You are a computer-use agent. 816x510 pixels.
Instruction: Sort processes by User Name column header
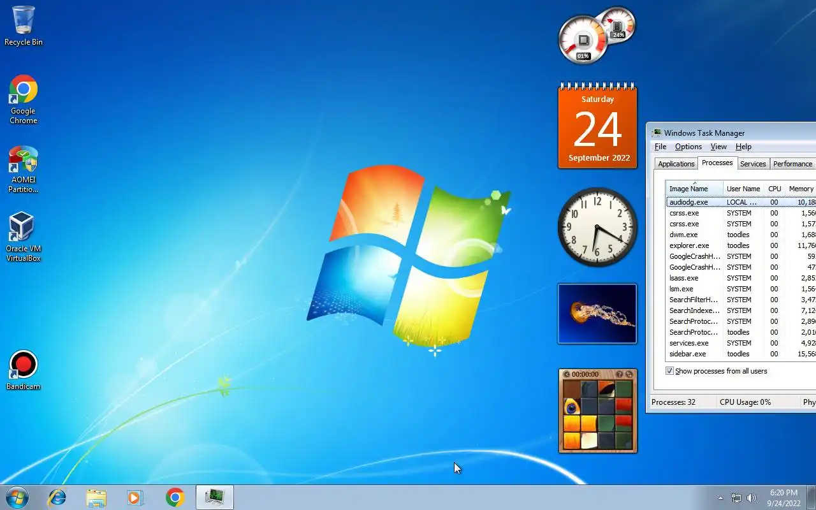(x=743, y=189)
